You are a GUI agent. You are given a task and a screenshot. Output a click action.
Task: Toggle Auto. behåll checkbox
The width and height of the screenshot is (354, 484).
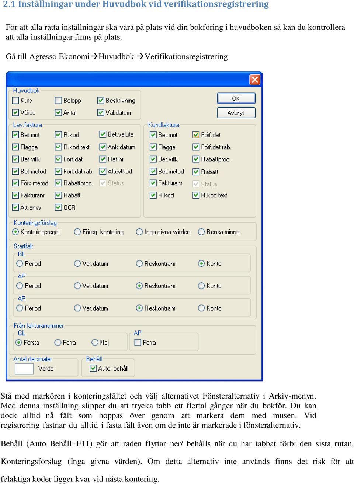[x=93, y=368]
